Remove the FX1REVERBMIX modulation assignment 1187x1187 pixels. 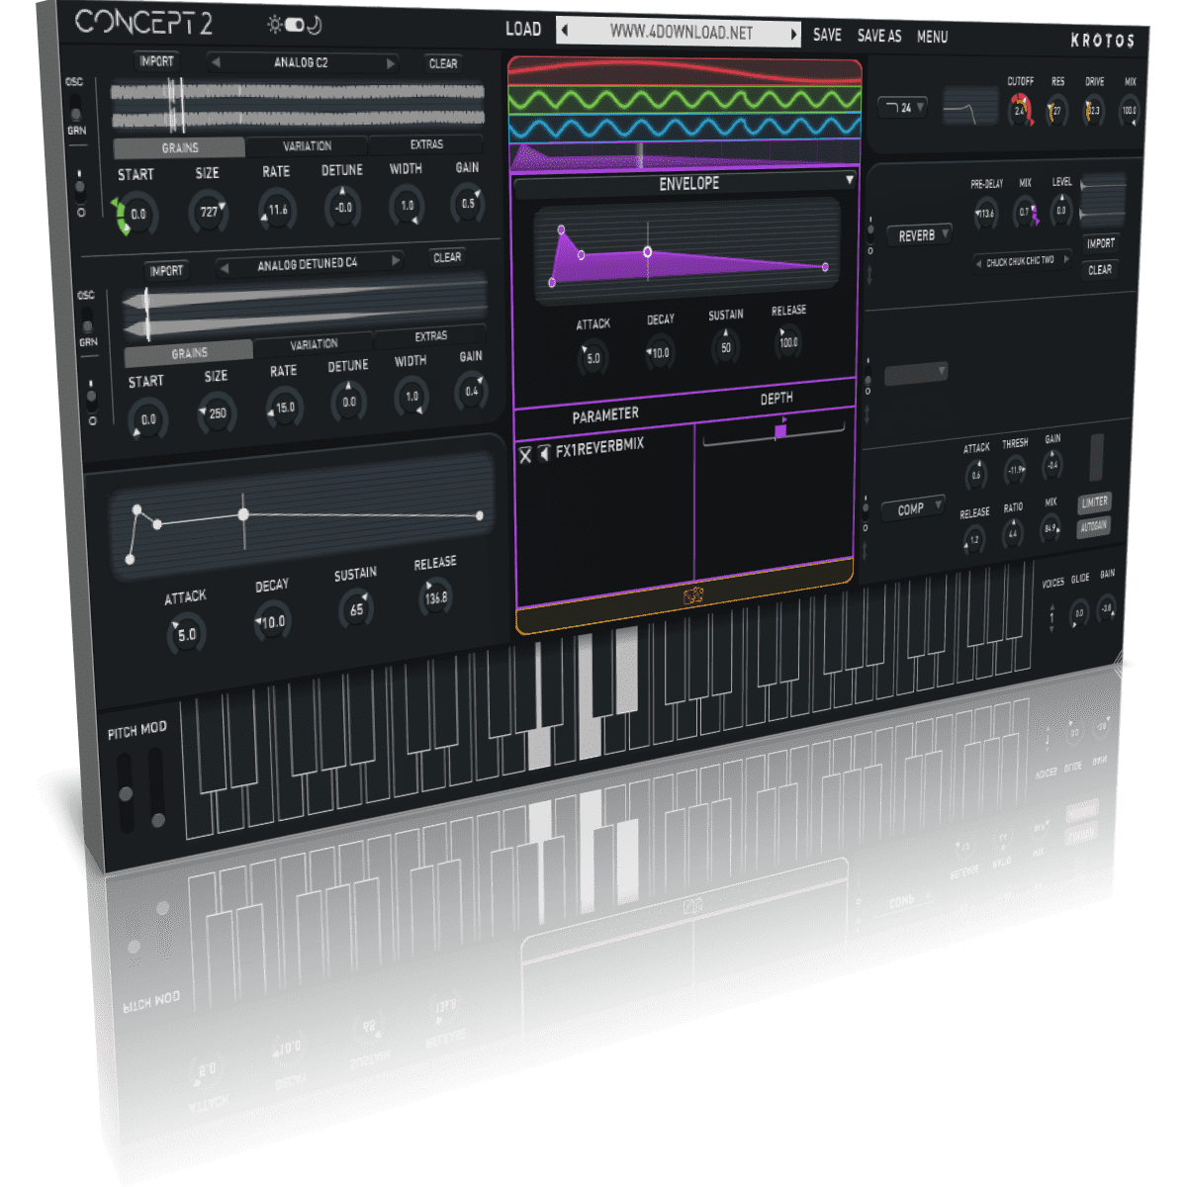click(x=525, y=454)
